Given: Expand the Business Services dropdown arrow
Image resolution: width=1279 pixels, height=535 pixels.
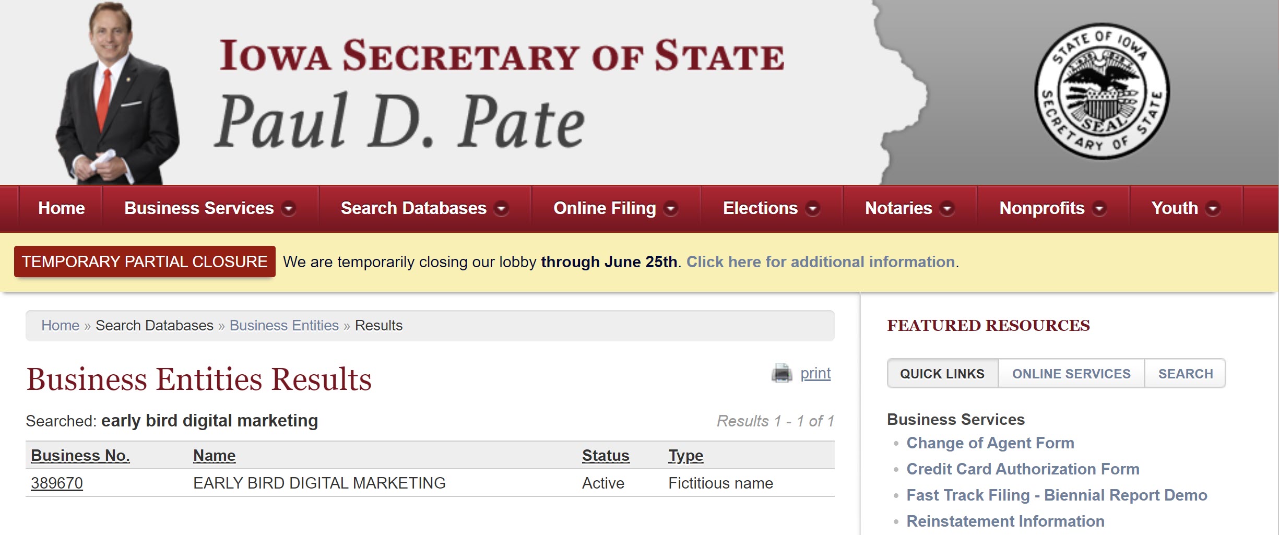Looking at the screenshot, I should pyautogui.click(x=288, y=209).
